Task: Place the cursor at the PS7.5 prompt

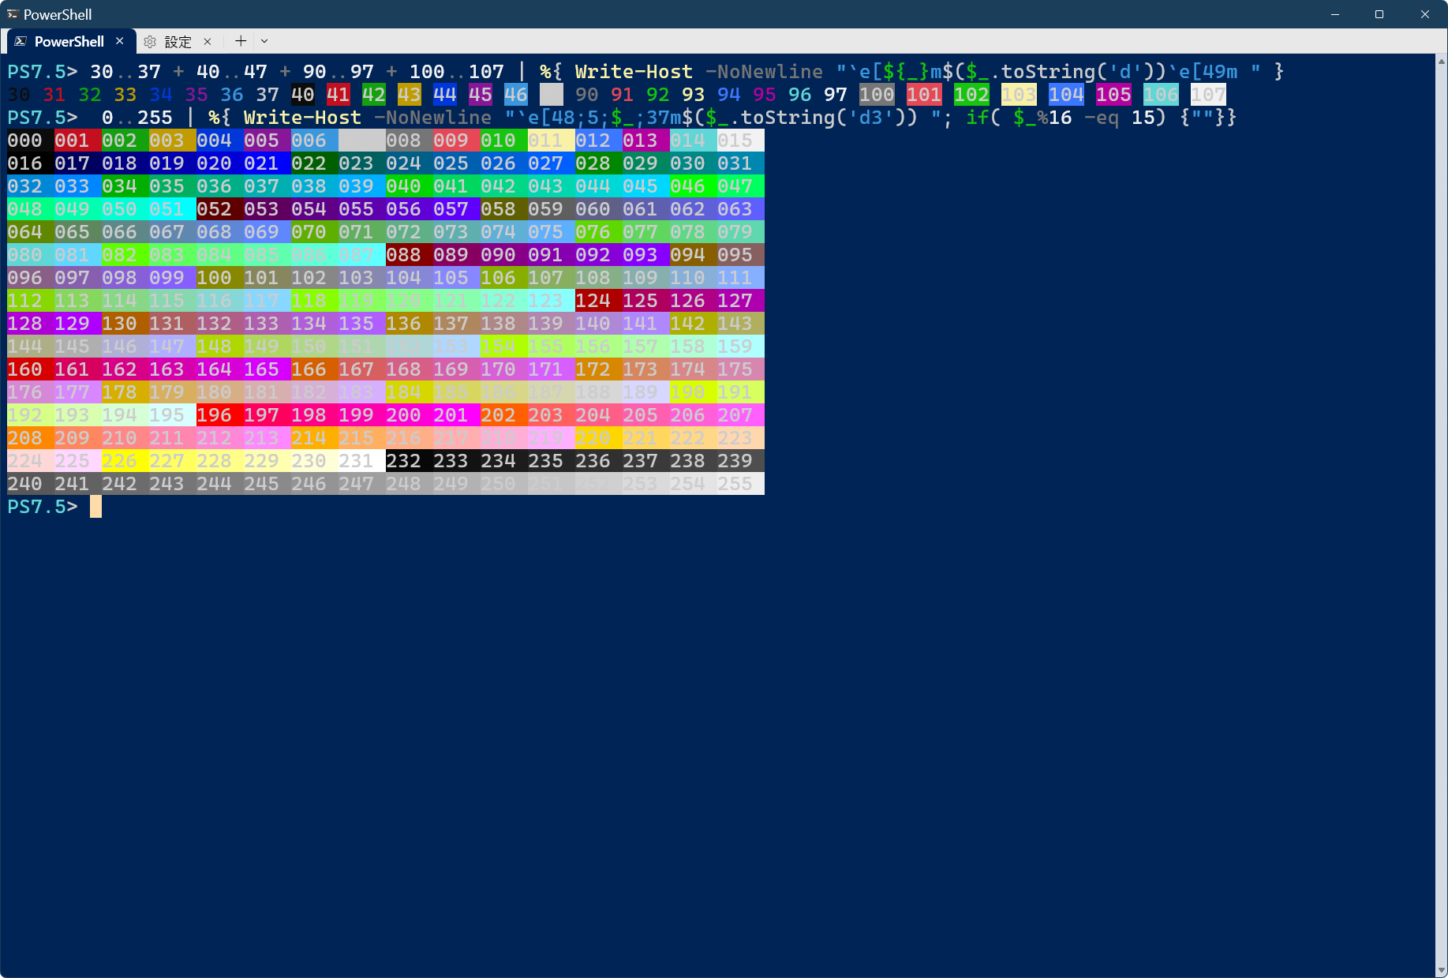Action: [x=95, y=506]
